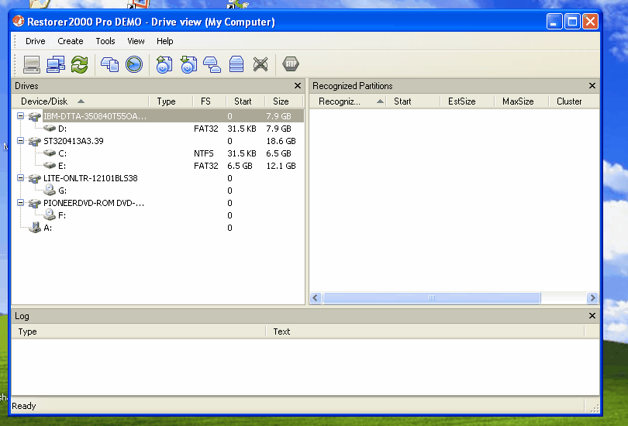628x426 pixels.
Task: Click the drive icon beside IBM-DTTA-350840T55OA
Action: click(x=34, y=116)
